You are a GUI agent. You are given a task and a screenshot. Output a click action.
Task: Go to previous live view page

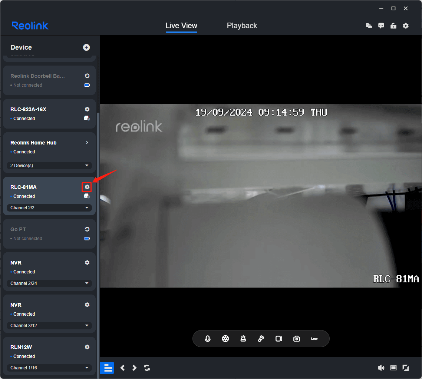click(122, 368)
